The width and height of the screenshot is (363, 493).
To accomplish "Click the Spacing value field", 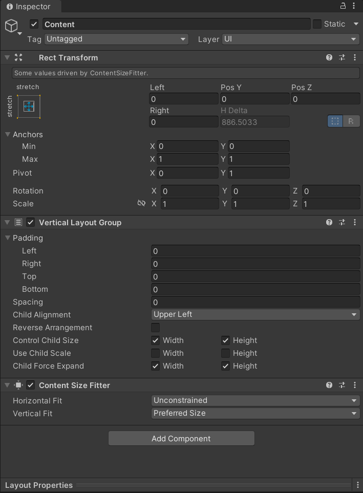I will click(255, 303).
